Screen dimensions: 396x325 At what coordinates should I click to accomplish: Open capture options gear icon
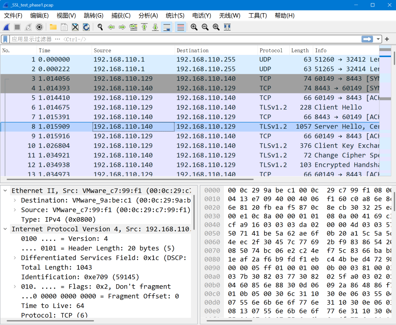(x=39, y=27)
